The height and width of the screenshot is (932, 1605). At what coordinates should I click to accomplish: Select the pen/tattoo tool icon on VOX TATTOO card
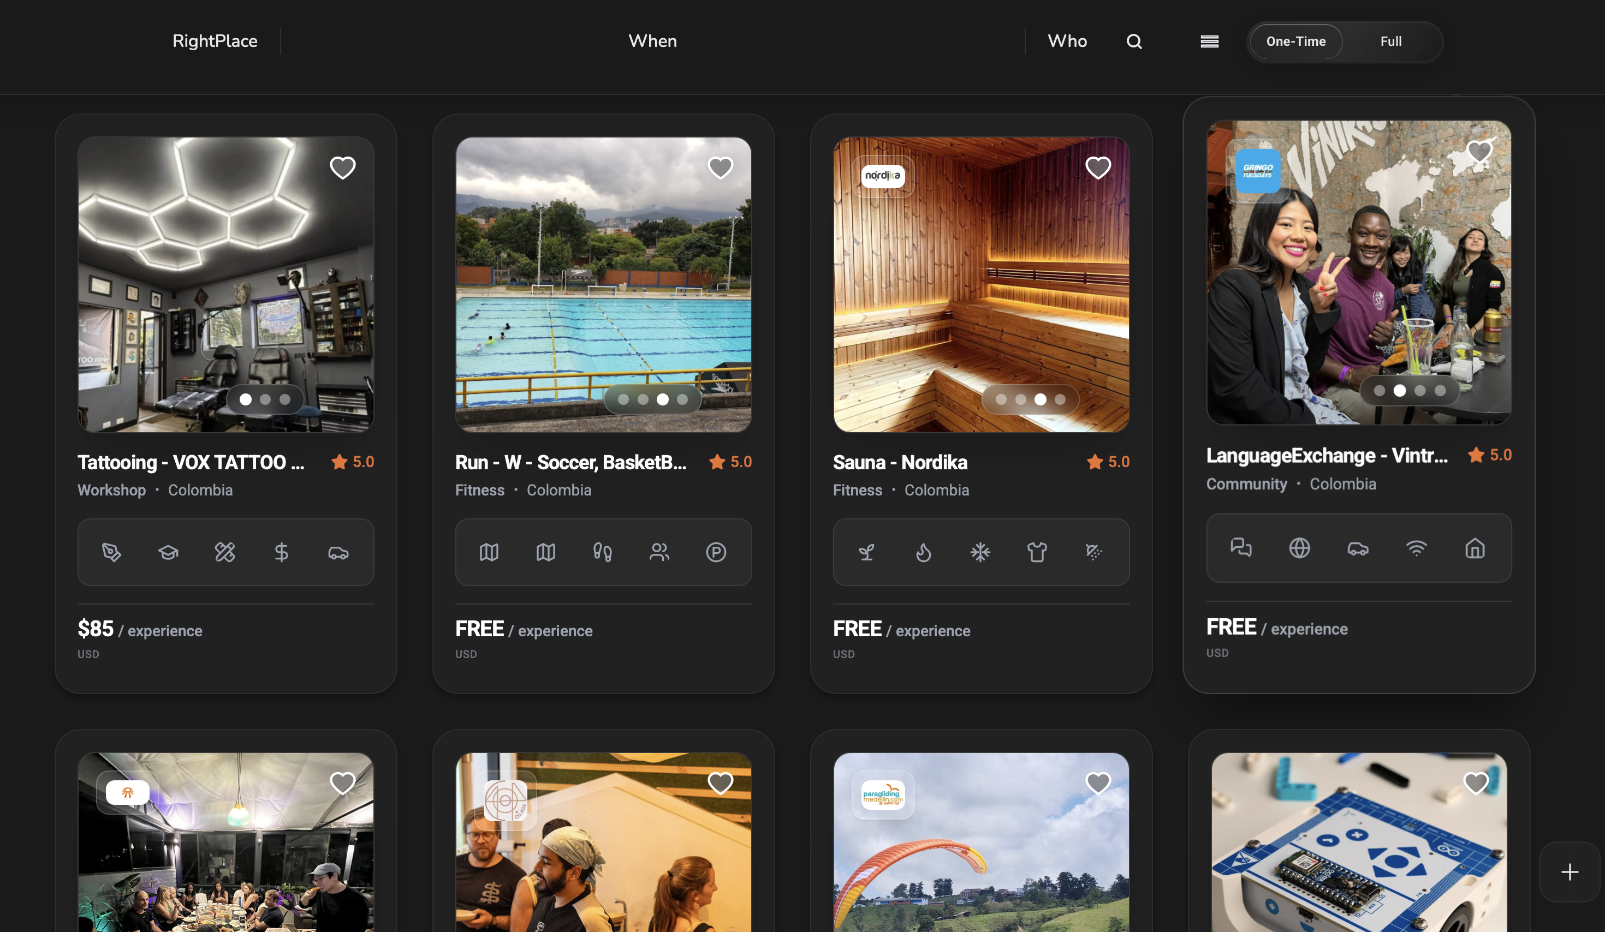click(111, 552)
